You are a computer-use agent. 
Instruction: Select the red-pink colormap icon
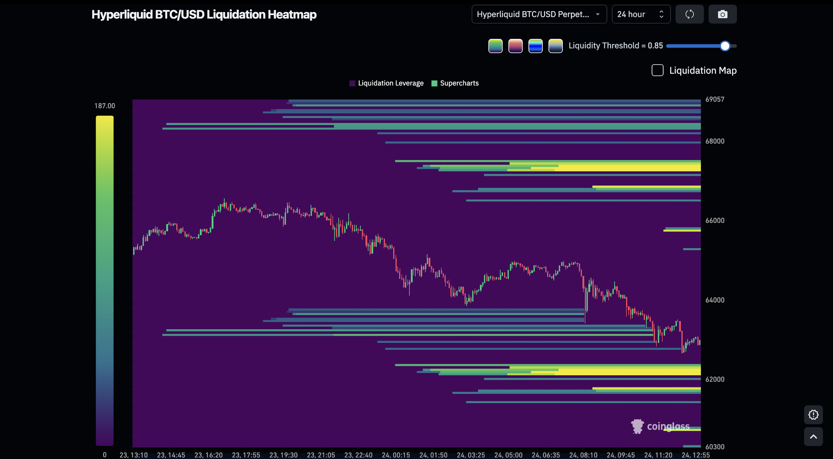(515, 46)
